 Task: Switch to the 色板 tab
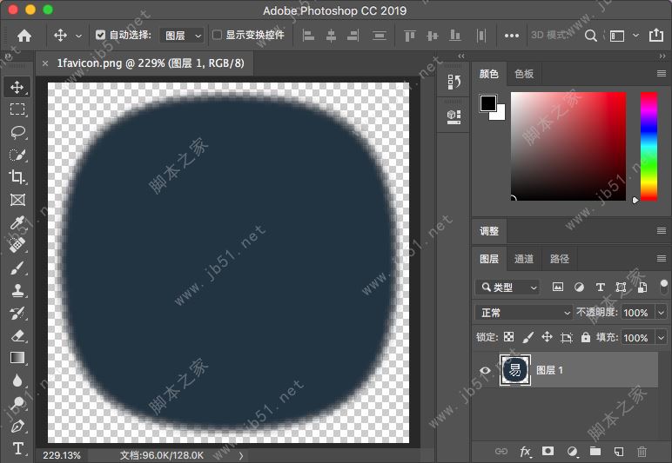click(x=524, y=74)
